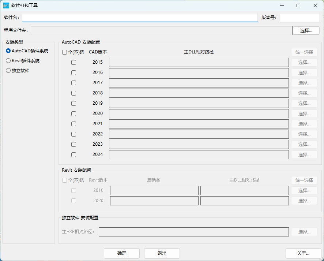
Task: Click Revit 2020 主DLL path field
Action: [244, 201]
